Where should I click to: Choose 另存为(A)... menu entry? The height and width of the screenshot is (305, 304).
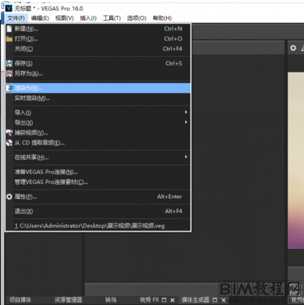coord(98,73)
